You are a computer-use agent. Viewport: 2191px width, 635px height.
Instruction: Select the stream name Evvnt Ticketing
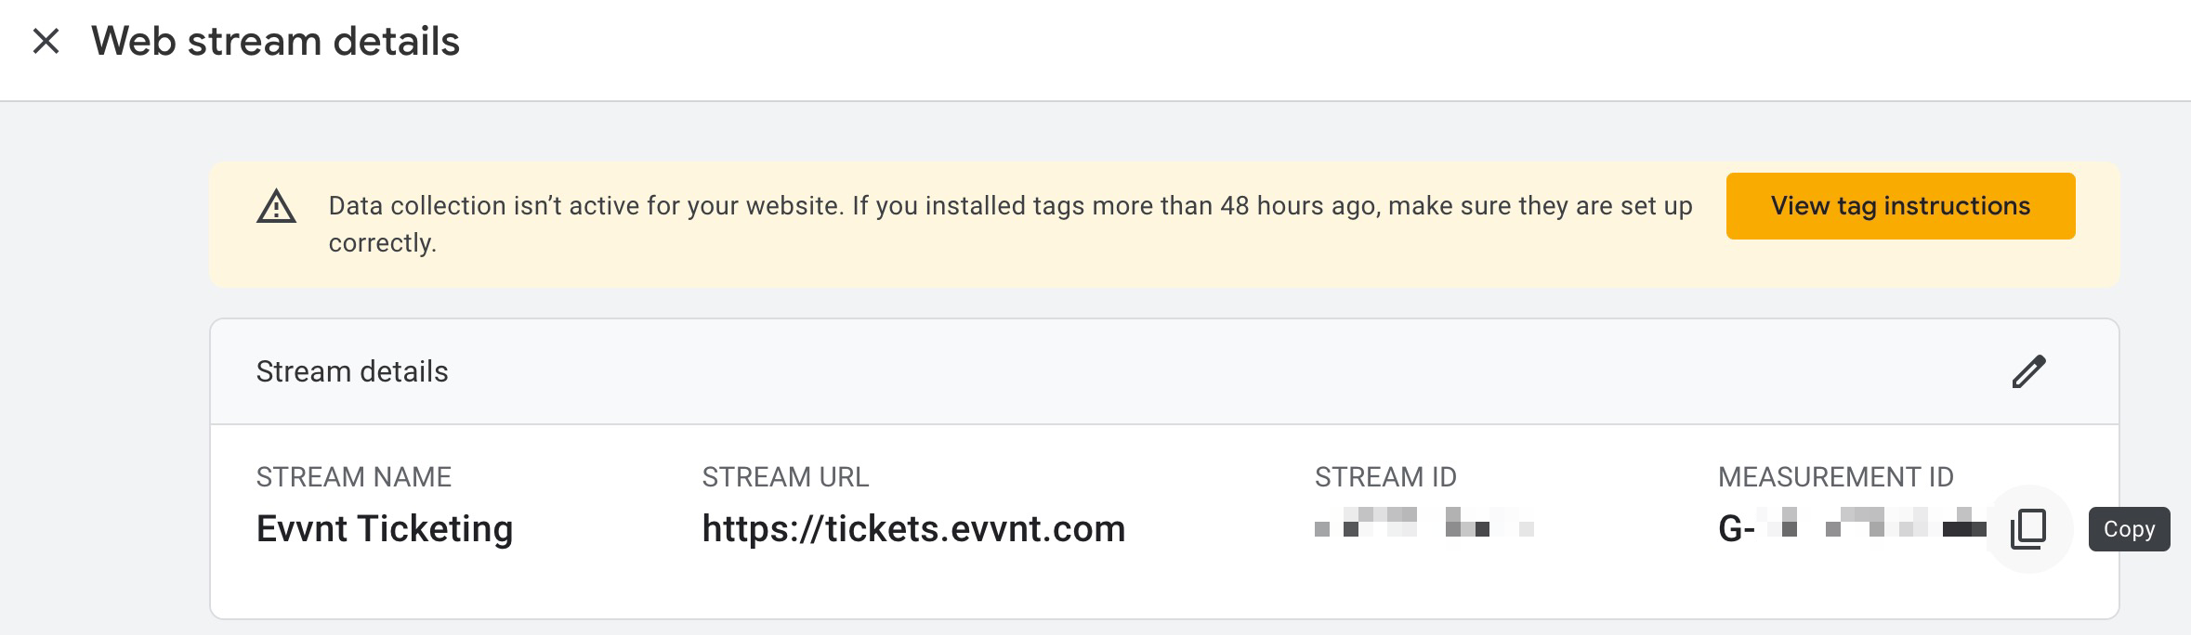[x=385, y=529]
